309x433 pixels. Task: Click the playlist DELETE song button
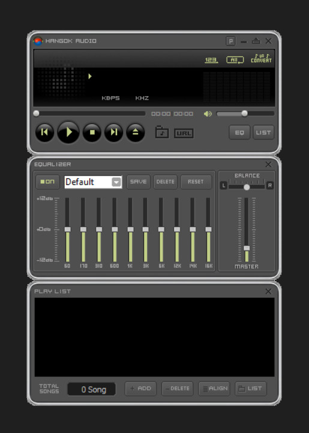[x=178, y=389]
